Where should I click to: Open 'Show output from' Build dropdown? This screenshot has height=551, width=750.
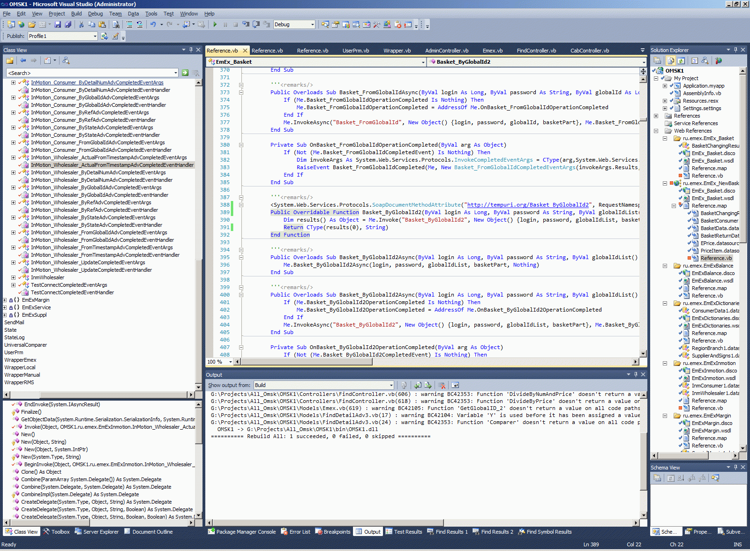(391, 385)
